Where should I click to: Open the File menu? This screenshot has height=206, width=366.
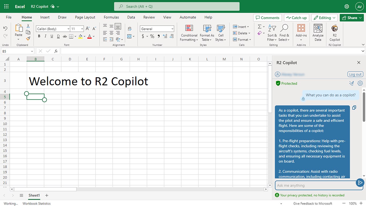coord(9,17)
